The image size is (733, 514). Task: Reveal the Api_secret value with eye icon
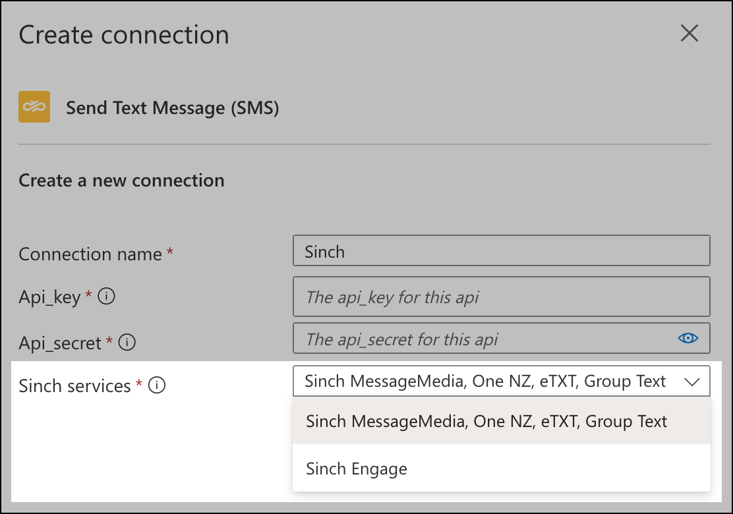coord(688,338)
